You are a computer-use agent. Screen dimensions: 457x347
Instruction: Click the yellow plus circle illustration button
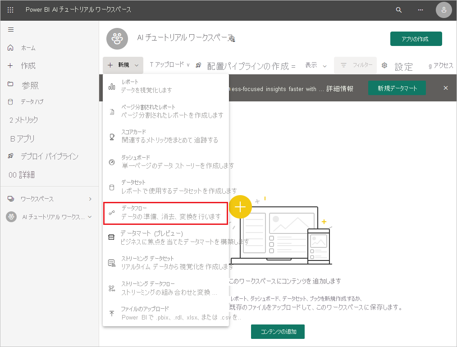pos(240,207)
